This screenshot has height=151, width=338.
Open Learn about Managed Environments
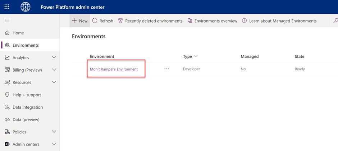point(279,21)
